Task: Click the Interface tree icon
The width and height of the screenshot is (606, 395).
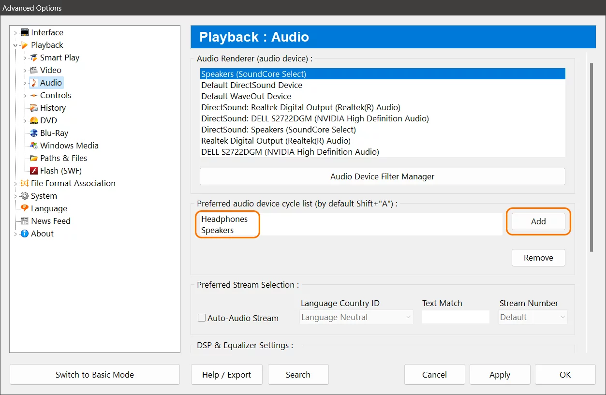Action: click(x=24, y=32)
